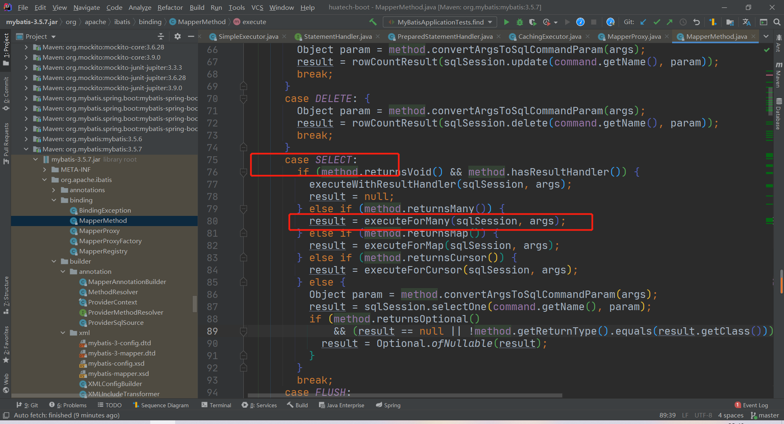Toggle code folding marker at line 85
Viewport: 784px width, 424px height.
tap(244, 282)
